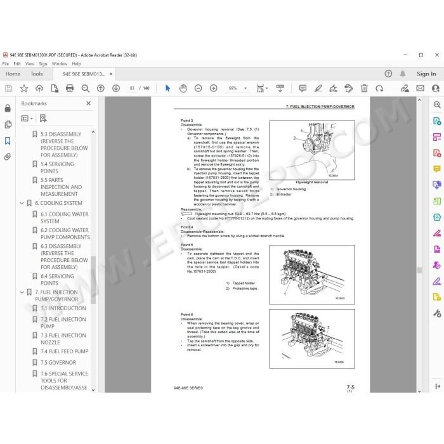444x444 pixels.
Task: Open the Help question mark icon
Action: click(x=388, y=74)
